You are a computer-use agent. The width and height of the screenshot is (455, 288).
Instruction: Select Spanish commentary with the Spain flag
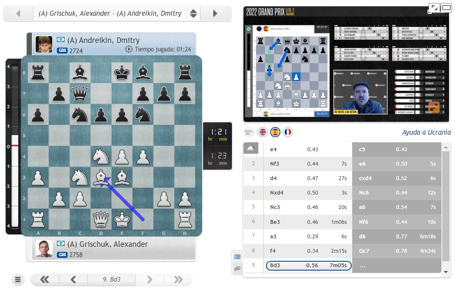(275, 132)
